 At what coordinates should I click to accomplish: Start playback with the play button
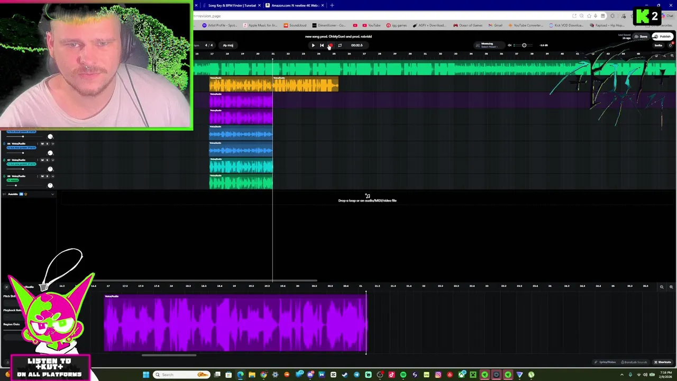coord(313,45)
